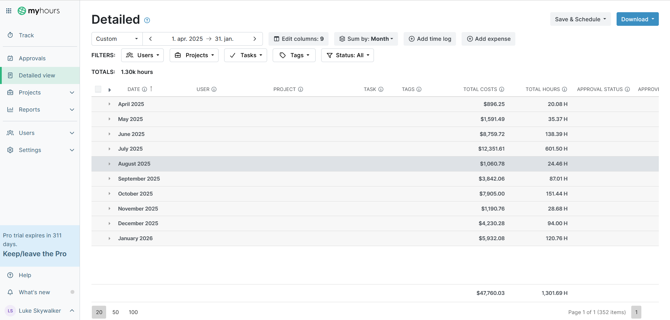Open the apps grid icon
670x320 pixels.
[9, 11]
